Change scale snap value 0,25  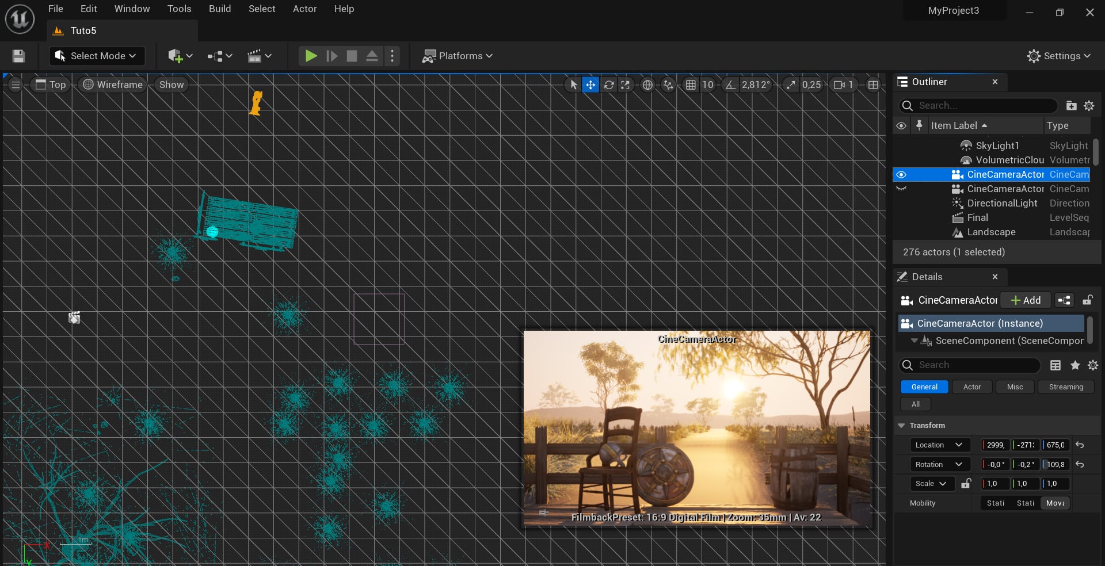811,85
